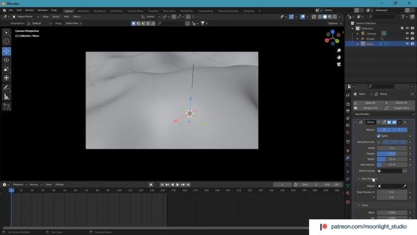Collapse the Time section
Viewport: 417px width, 235px height.
click(359, 205)
